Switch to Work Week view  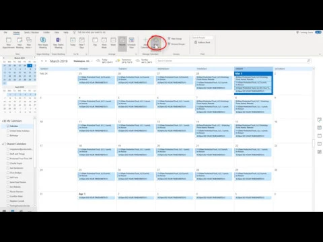tap(104, 42)
